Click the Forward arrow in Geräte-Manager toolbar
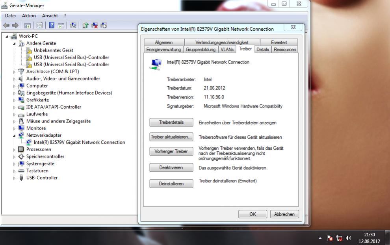Viewport: 390px width, 245px height. (15, 25)
